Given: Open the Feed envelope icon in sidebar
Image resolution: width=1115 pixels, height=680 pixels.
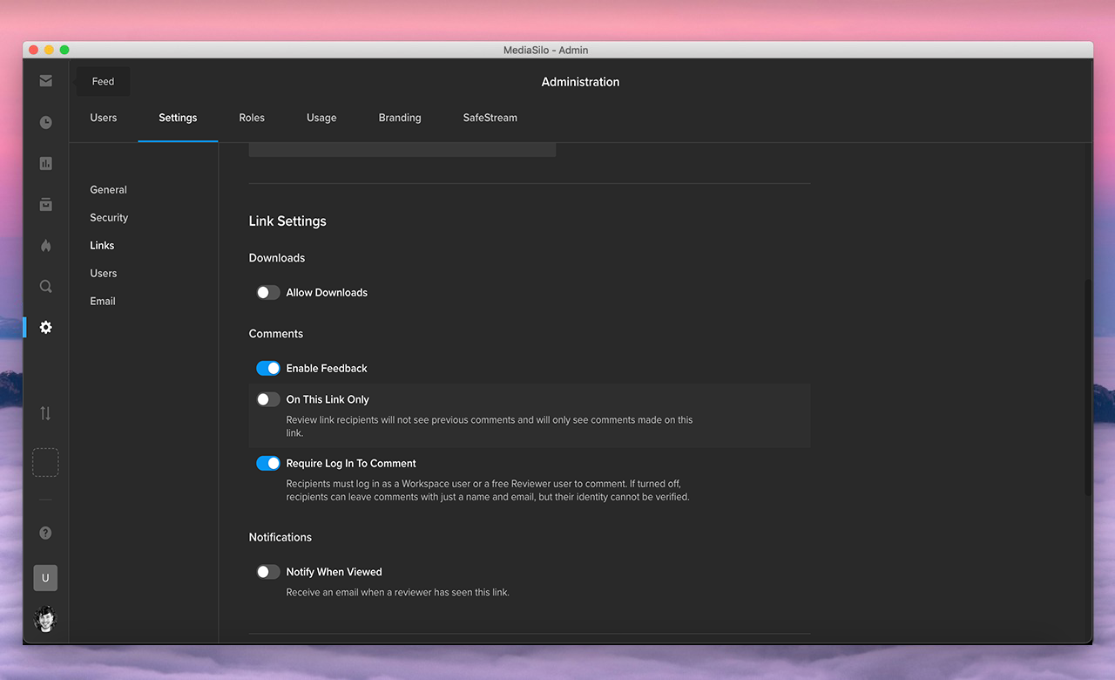Looking at the screenshot, I should (x=46, y=81).
